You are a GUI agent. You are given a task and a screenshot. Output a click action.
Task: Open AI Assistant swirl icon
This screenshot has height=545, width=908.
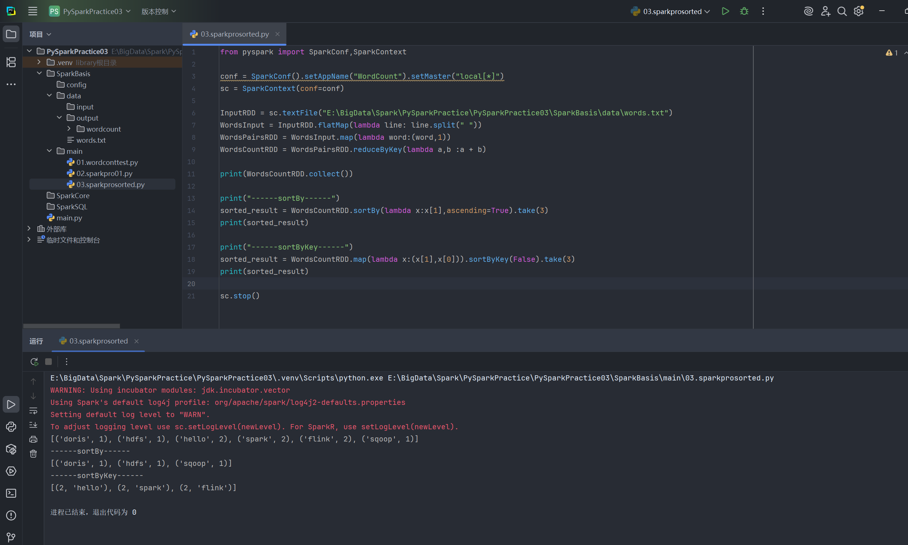808,11
